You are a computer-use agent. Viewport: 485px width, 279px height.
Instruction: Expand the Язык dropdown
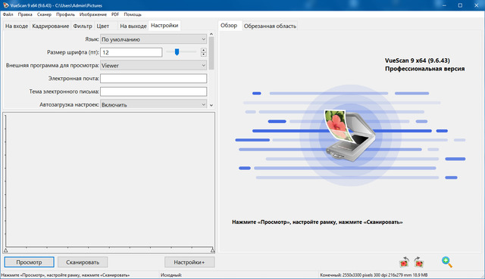pos(153,39)
